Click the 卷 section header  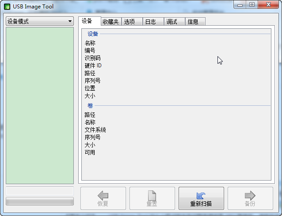[90, 106]
